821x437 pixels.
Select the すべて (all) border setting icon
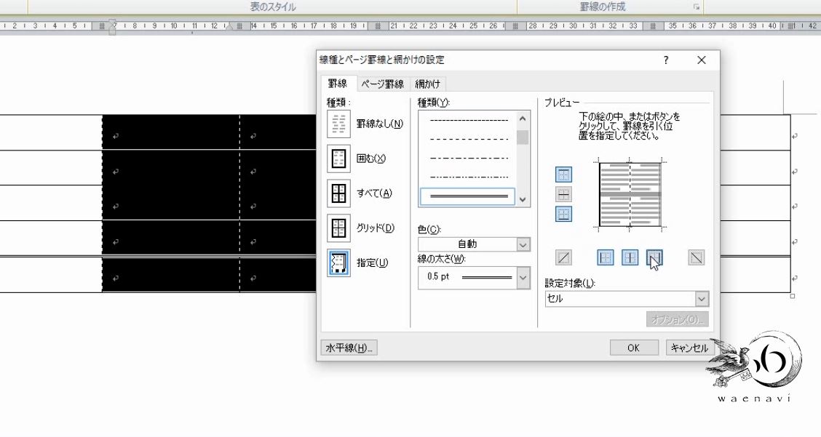tap(338, 193)
